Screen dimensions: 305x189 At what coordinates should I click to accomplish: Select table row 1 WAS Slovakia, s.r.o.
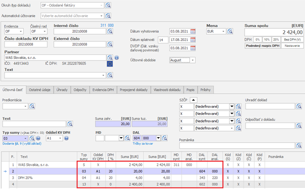point(153,165)
